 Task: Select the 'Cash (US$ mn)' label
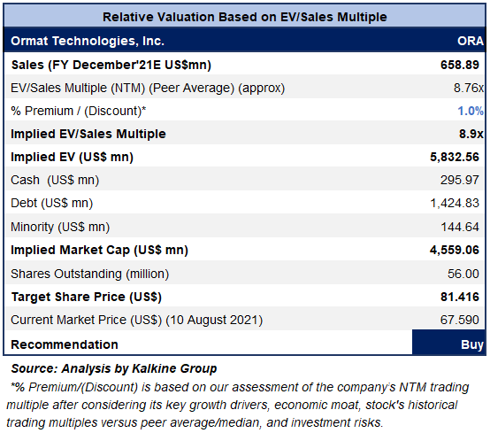pos(55,181)
